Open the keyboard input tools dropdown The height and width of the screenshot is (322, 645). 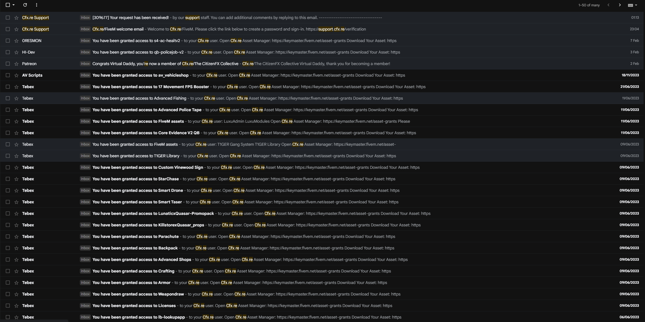coord(632,5)
